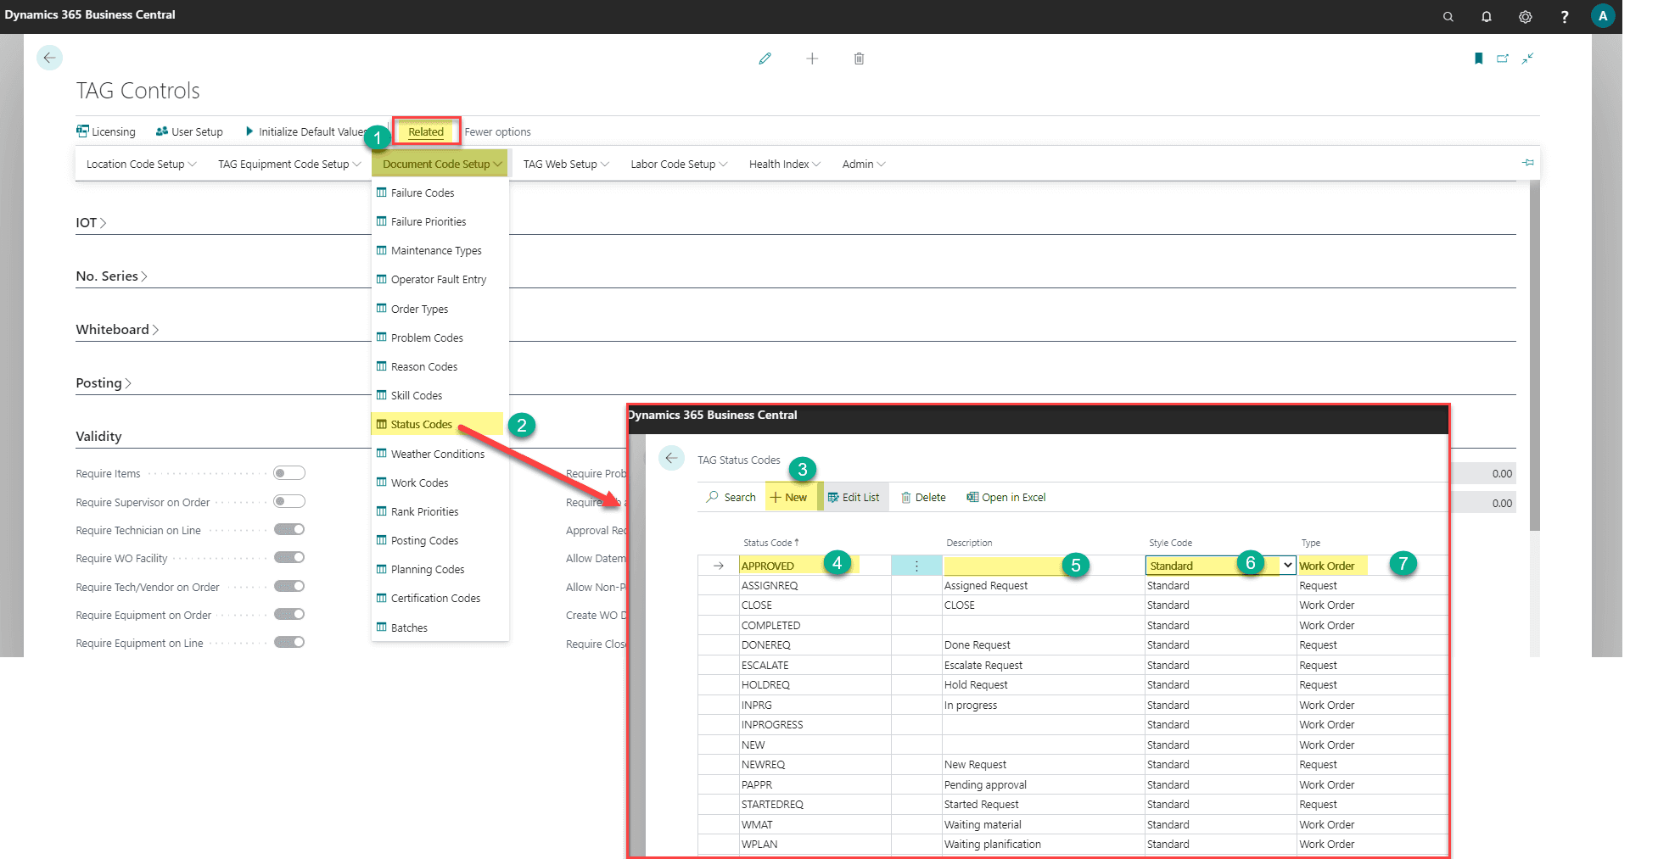The width and height of the screenshot is (1658, 859).
Task: Toggle Require WO Facility switch
Action: (x=289, y=557)
